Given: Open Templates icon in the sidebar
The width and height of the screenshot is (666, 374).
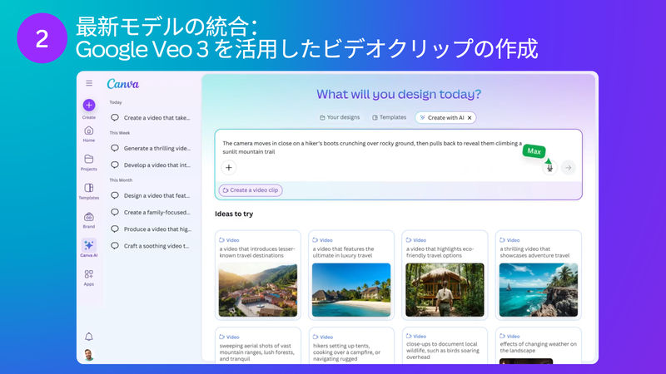Looking at the screenshot, I should (x=89, y=188).
